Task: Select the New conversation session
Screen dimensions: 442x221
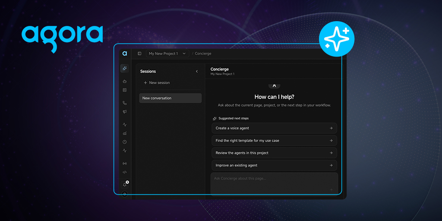Action: pos(170,98)
